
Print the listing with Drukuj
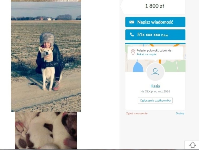(x=180, y=113)
